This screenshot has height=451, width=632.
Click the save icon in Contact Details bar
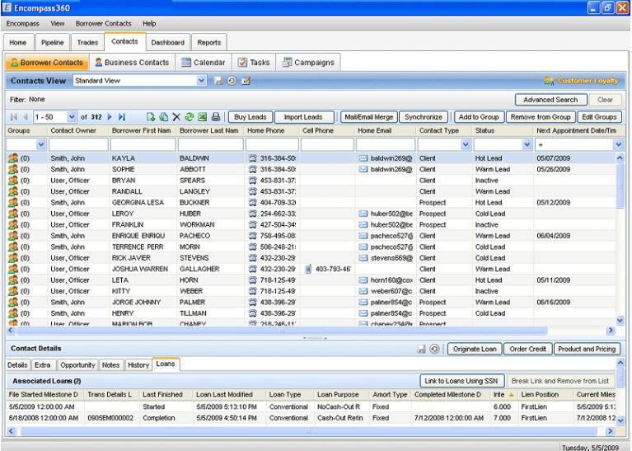(421, 349)
